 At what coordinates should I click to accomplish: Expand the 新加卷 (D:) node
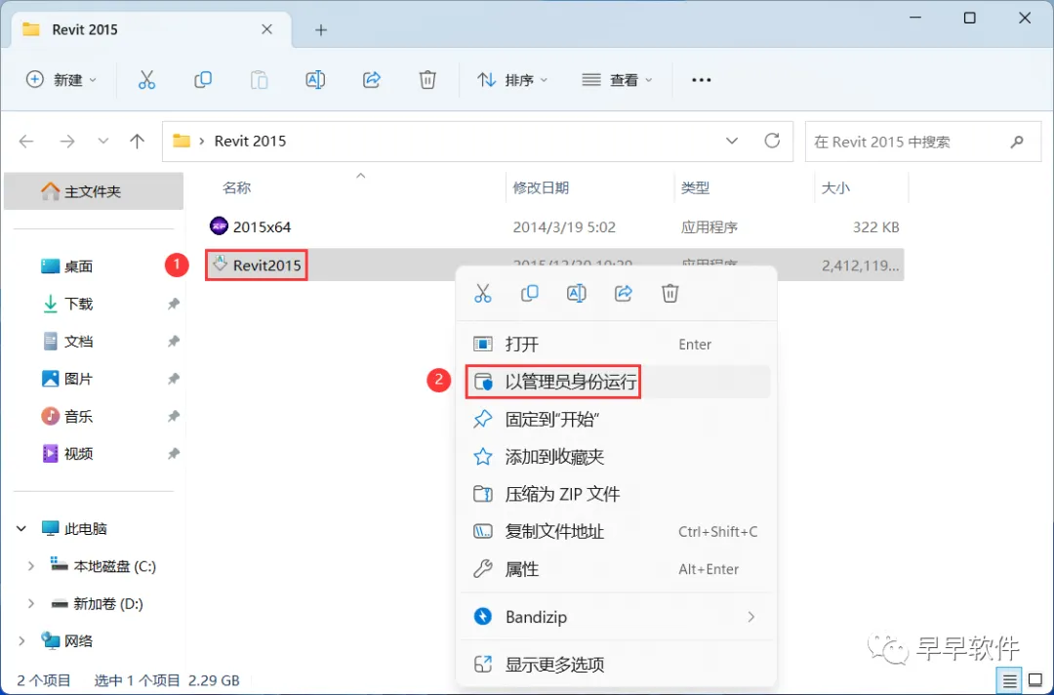[x=31, y=603]
